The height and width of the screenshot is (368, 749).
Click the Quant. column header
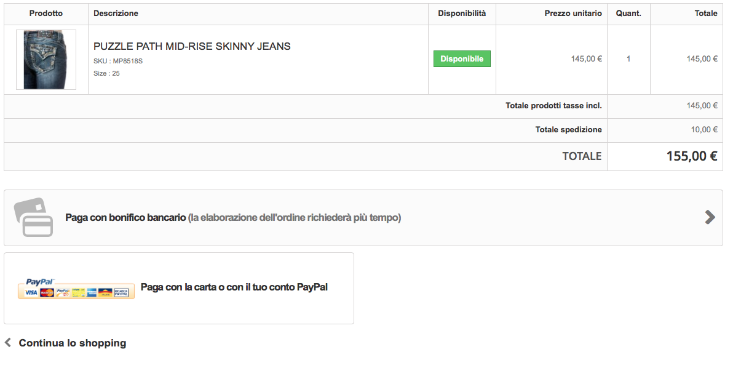pos(628,14)
